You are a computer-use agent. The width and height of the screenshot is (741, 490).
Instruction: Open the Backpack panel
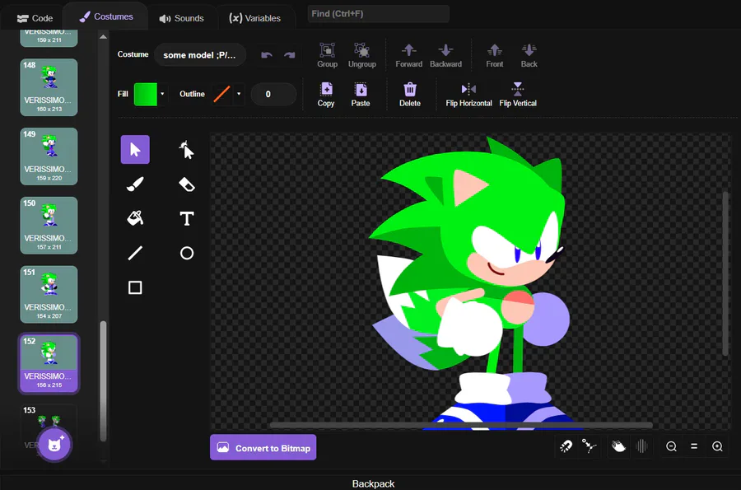[373, 483]
